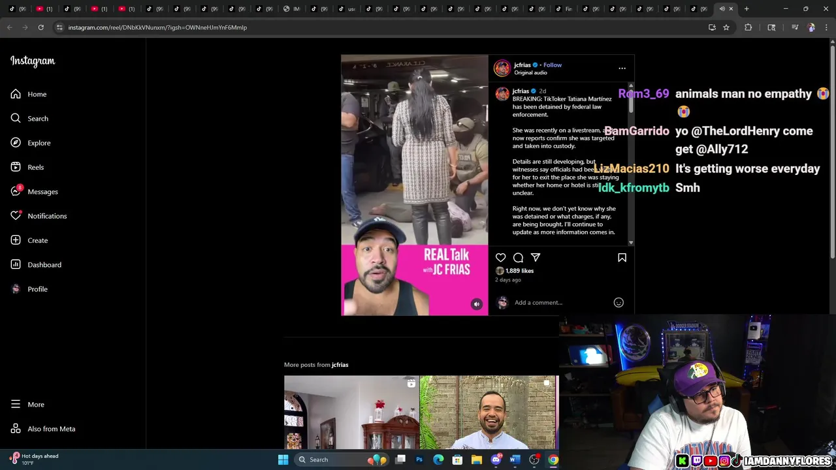Reload the page in Chrome
Image resolution: width=836 pixels, height=470 pixels.
40,27
